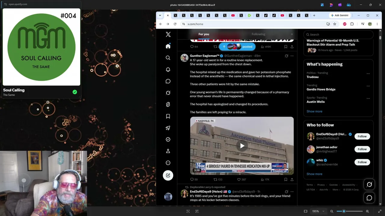Open Grok action on Gunther Eagleman's post

pyautogui.click(x=286, y=56)
